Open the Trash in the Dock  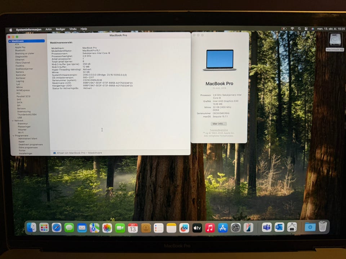[x=323, y=226]
